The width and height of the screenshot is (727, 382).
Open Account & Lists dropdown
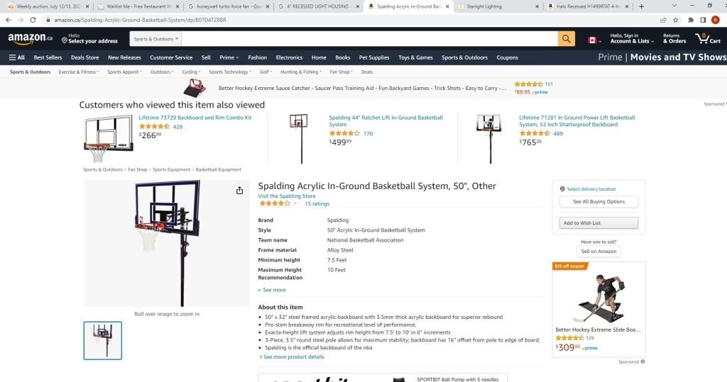[632, 38]
